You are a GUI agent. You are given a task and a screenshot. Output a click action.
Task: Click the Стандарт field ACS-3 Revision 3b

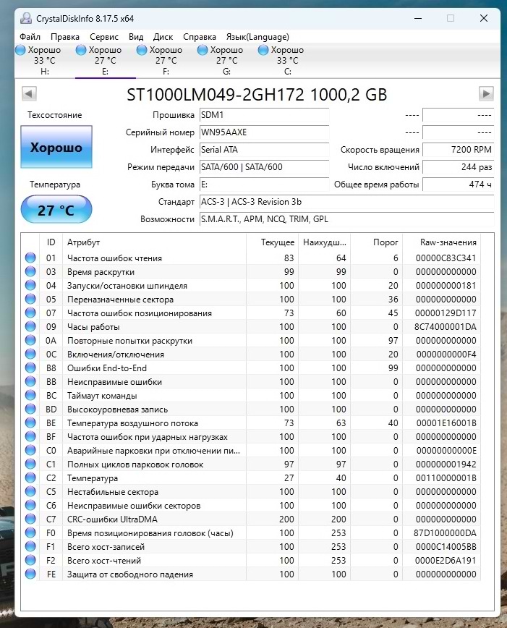click(347, 202)
